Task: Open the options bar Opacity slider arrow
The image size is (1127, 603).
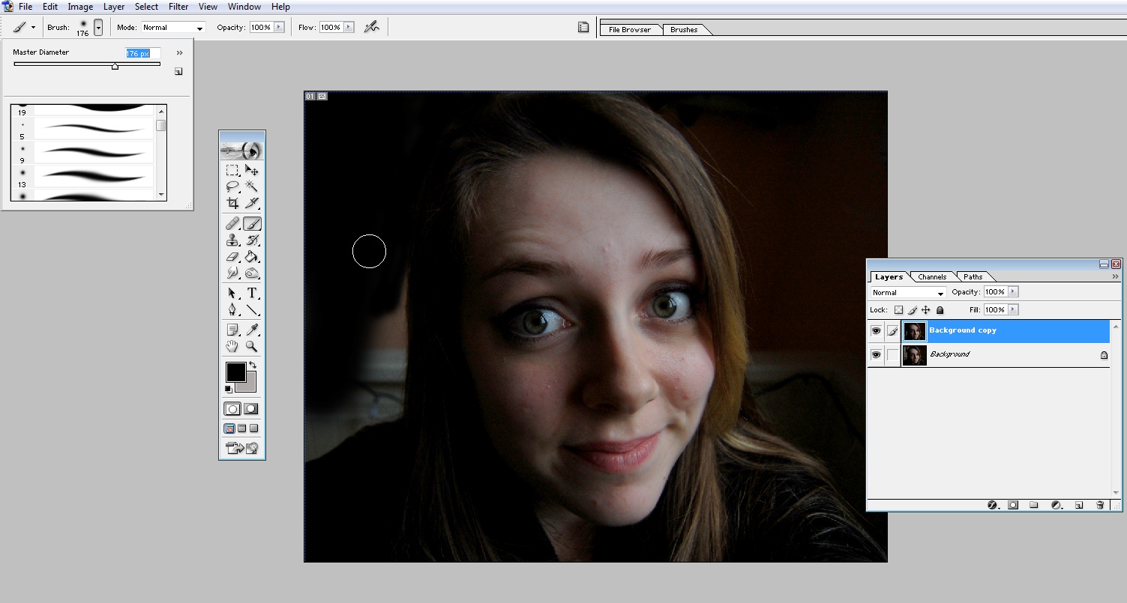Action: click(280, 27)
